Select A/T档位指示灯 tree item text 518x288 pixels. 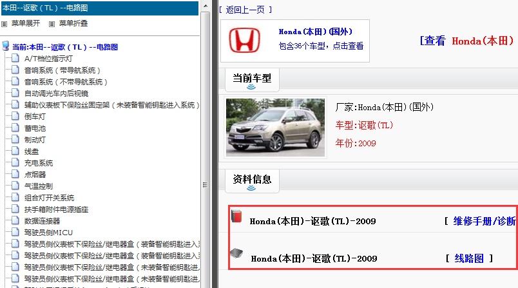48,59
